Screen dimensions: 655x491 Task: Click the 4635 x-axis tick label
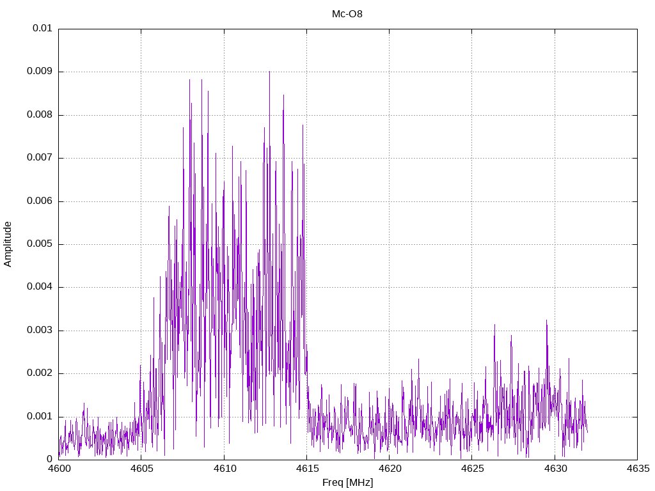[x=637, y=469]
